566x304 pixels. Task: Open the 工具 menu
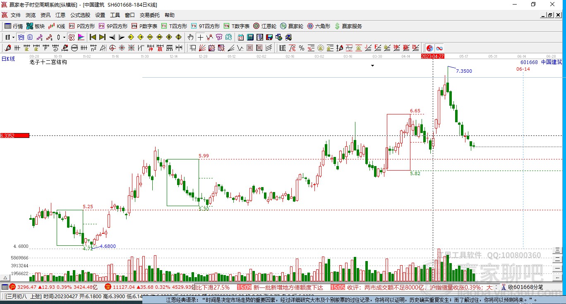(115, 15)
